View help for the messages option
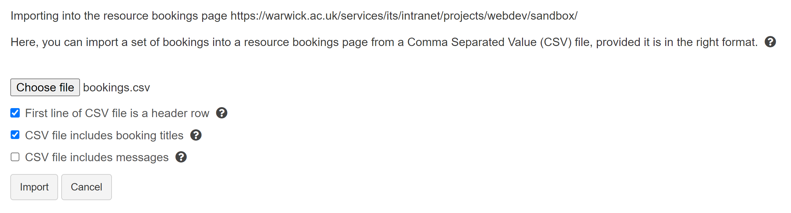Screen dimensions: 791x213 click(x=181, y=157)
